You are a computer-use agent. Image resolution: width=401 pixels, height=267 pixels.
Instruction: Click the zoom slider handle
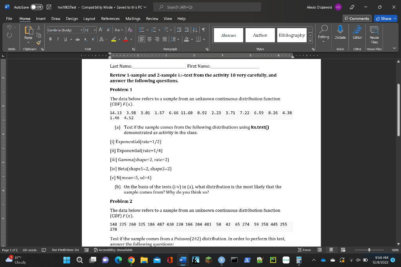[x=369, y=250]
